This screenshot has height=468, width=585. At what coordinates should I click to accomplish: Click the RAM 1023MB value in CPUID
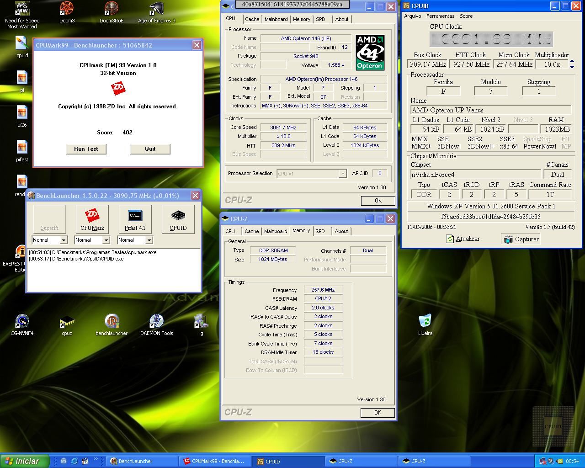(x=556, y=129)
